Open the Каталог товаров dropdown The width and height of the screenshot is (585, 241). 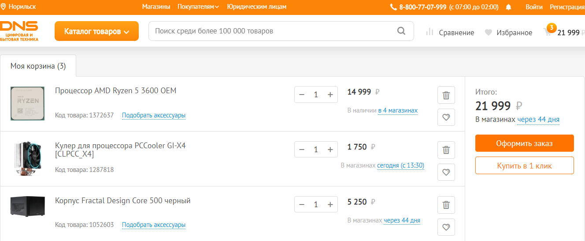[96, 31]
